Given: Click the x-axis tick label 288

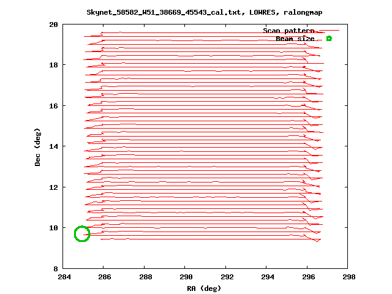Looking at the screenshot, I should tap(146, 277).
